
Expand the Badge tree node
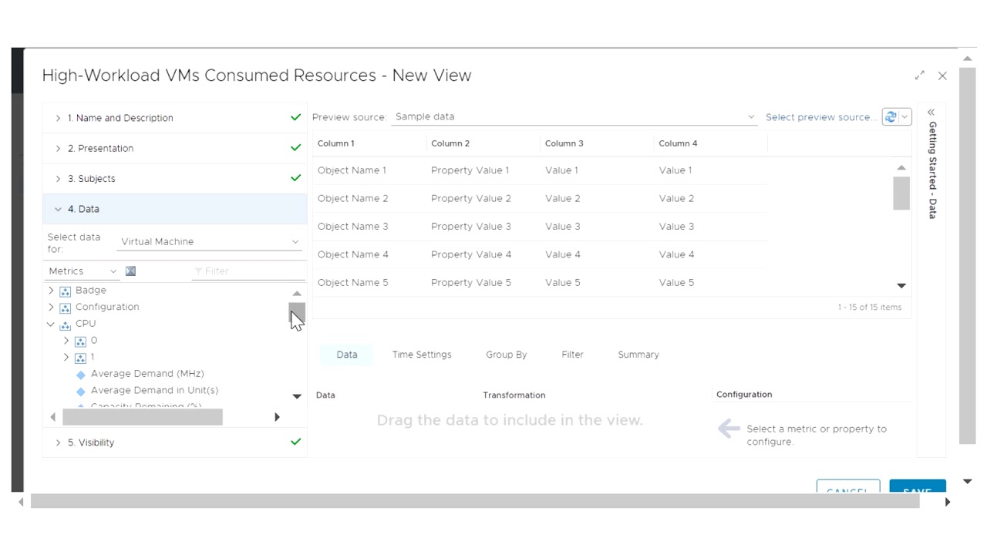(x=51, y=291)
